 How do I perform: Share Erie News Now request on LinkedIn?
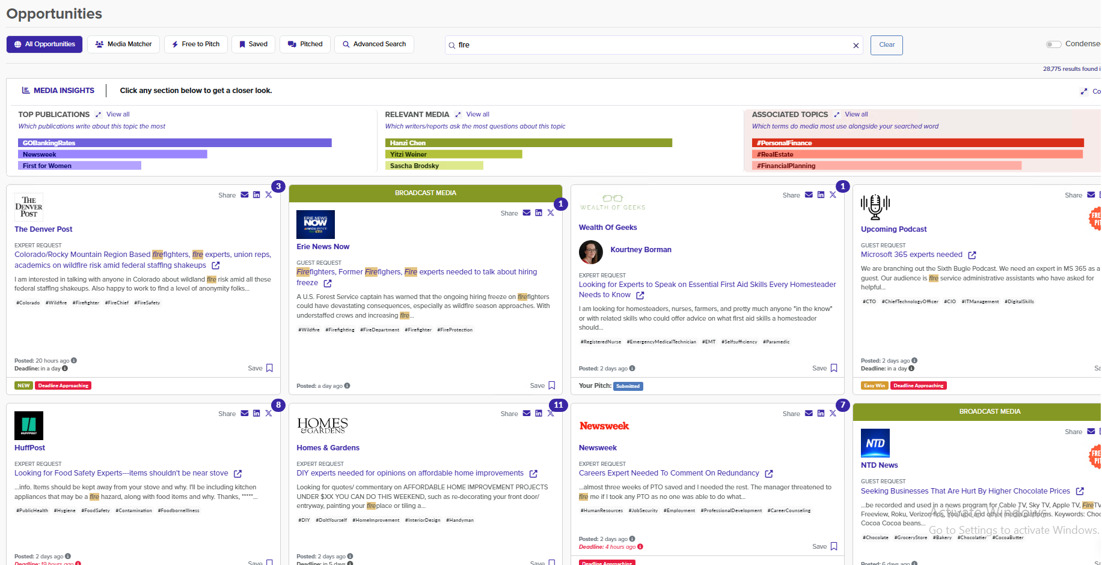539,213
